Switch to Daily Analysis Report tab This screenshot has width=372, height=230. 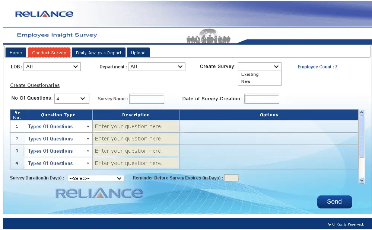click(99, 53)
